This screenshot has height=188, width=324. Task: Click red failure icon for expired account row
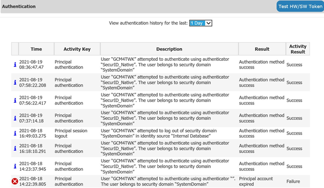(15, 181)
